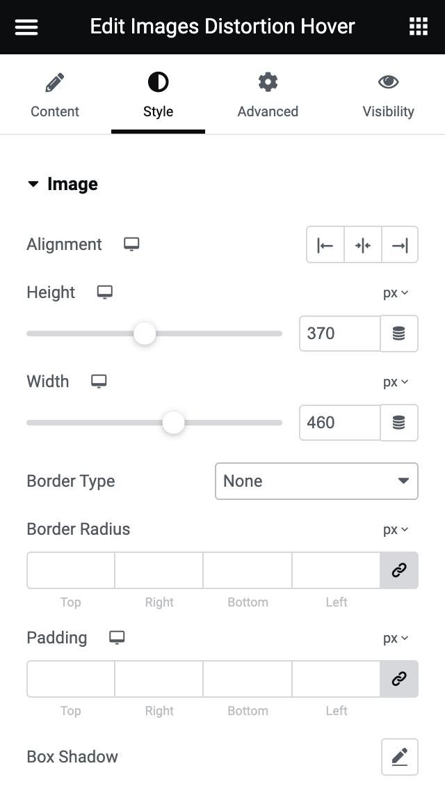Image resolution: width=445 pixels, height=798 pixels.
Task: Click the Width value input field
Action: 339,423
